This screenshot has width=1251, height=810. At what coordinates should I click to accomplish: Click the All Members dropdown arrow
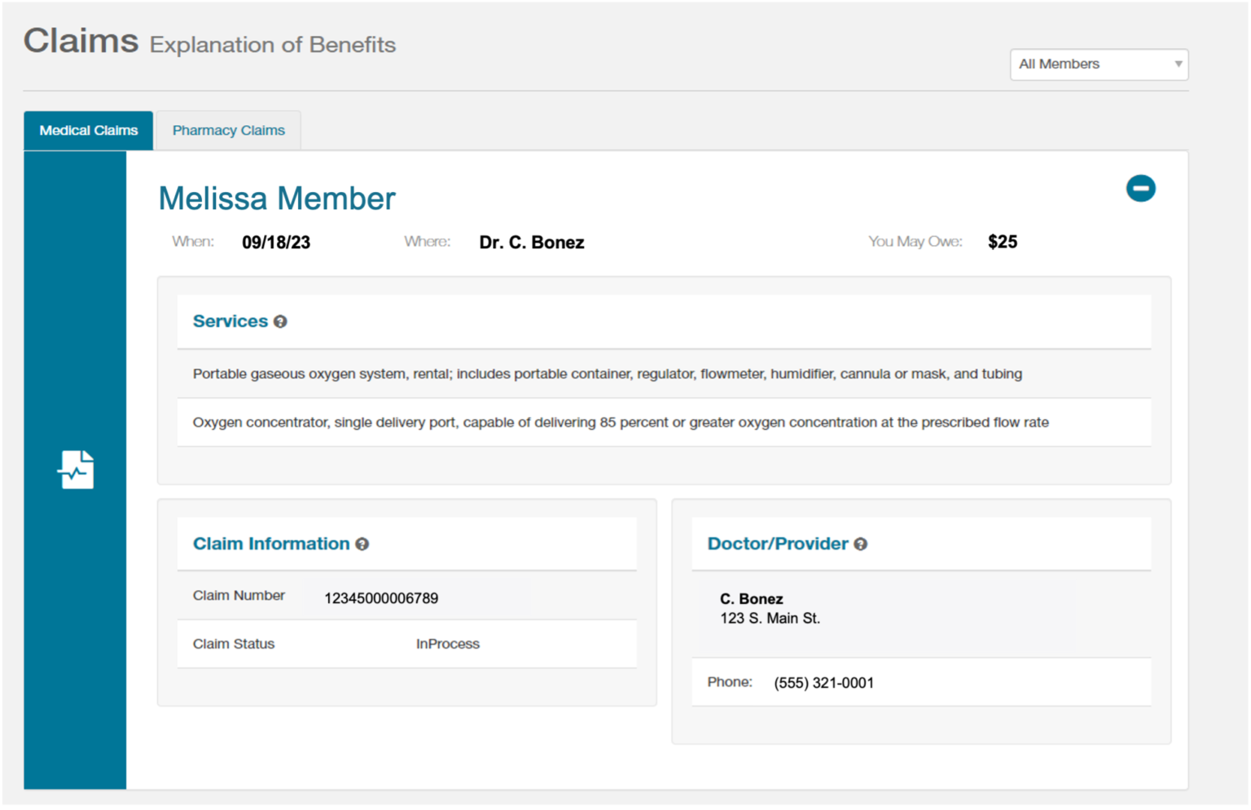pos(1178,64)
